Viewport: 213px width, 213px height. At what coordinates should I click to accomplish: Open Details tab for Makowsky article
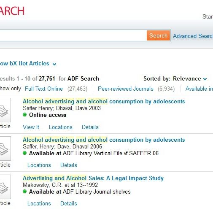pos(69,203)
